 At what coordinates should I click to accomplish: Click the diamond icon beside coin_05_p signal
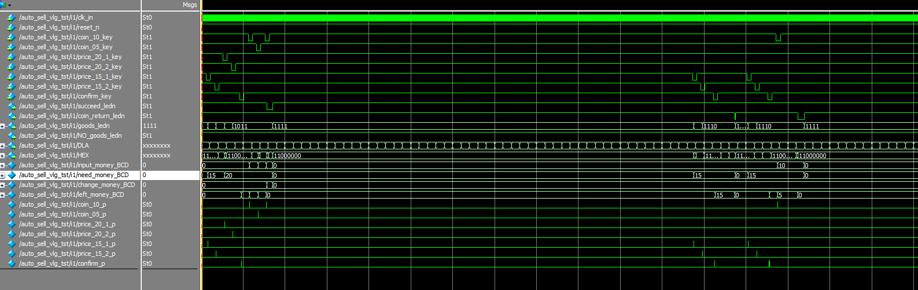click(11, 214)
